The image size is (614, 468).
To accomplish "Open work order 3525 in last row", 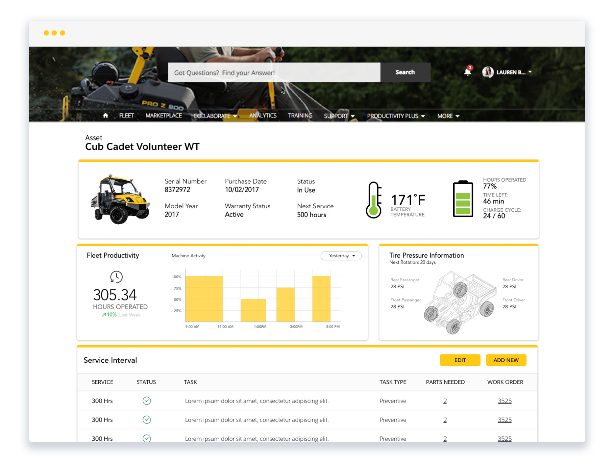I will point(504,438).
